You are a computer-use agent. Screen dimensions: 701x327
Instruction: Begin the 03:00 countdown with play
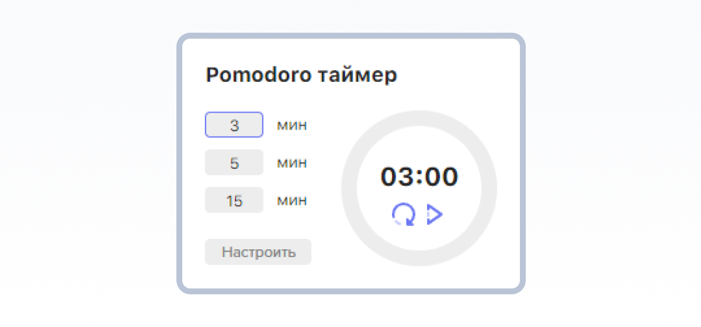(435, 214)
